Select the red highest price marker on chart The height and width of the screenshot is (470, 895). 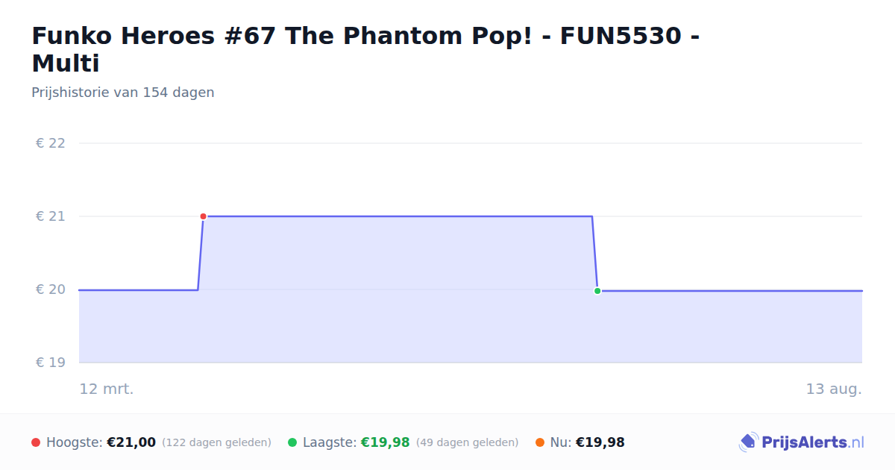203,216
